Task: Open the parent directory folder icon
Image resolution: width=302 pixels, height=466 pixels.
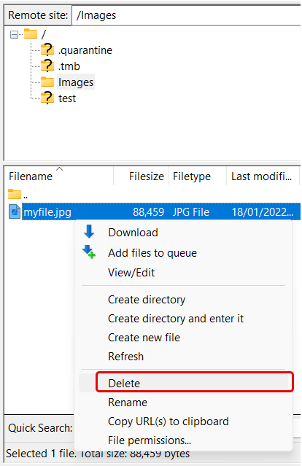Action: 15,194
